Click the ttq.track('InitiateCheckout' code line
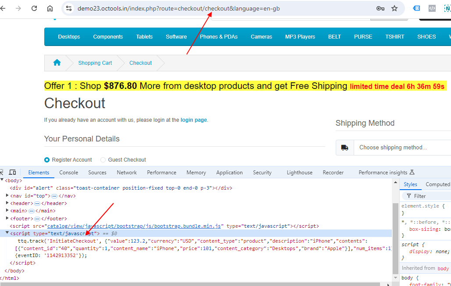 193,241
